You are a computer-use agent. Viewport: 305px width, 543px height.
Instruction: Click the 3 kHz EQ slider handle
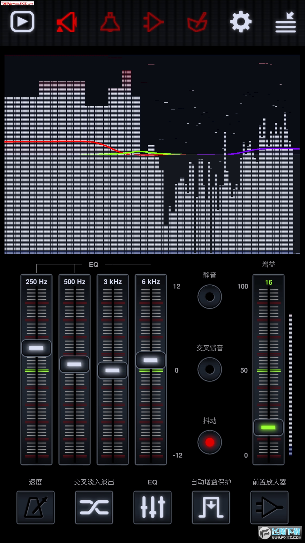[113, 370]
